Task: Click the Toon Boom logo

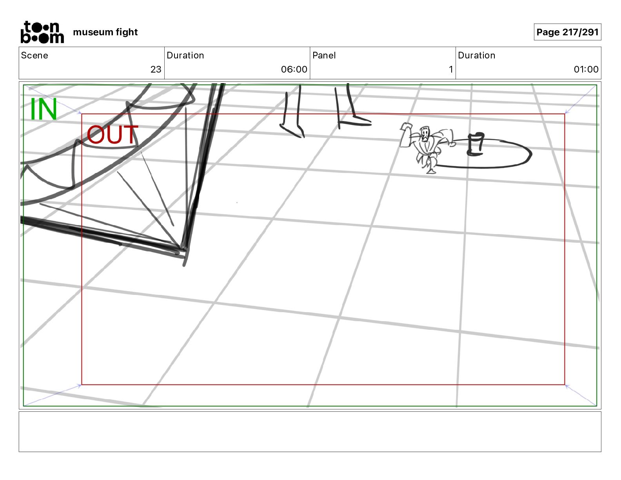Action: pyautogui.click(x=42, y=32)
